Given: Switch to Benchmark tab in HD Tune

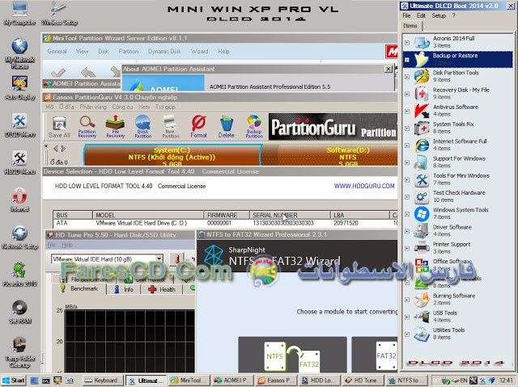Looking at the screenshot, I should [x=79, y=288].
